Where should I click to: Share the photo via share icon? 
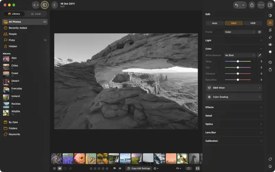pyautogui.click(x=252, y=5)
